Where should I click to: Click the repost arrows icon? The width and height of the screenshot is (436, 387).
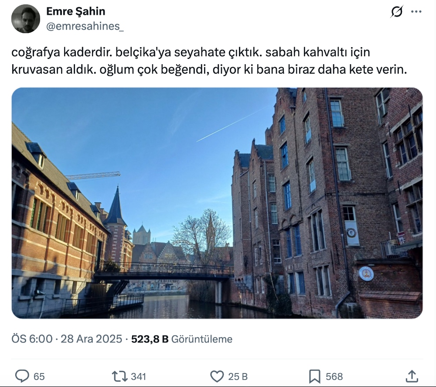119,377
